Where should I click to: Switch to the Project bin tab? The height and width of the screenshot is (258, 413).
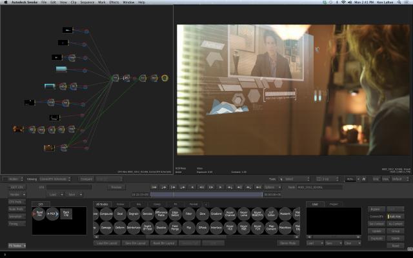334,204
